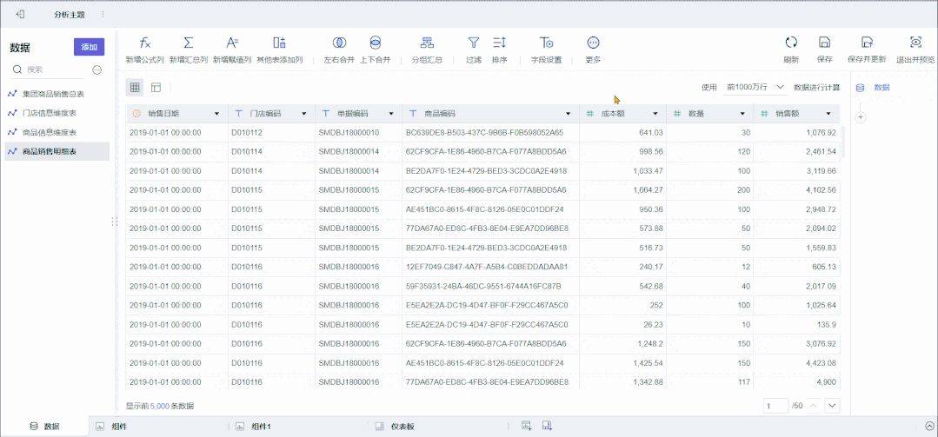Open the 前1000万行 rows dropdown
This screenshot has height=437, width=938.
(755, 87)
